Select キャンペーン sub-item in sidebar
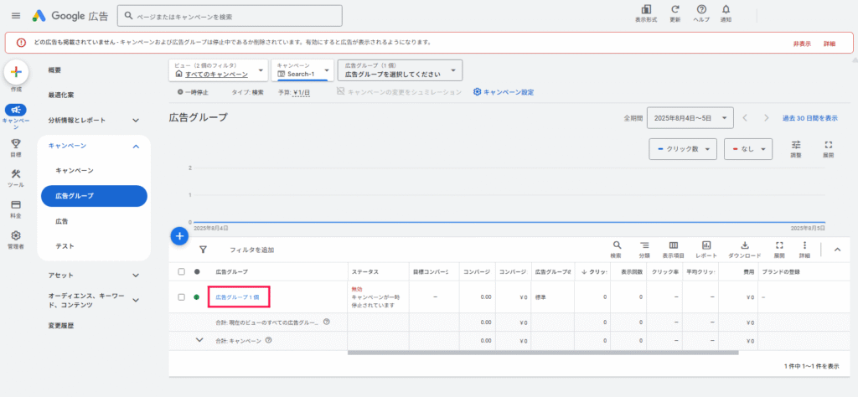The width and height of the screenshot is (858, 397). coord(75,171)
